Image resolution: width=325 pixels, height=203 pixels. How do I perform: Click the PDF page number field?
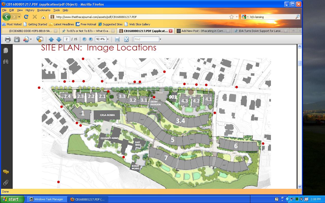click(x=67, y=39)
